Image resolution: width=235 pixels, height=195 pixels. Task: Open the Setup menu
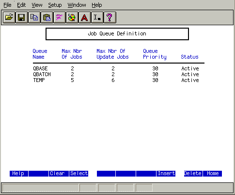[x=55, y=5]
